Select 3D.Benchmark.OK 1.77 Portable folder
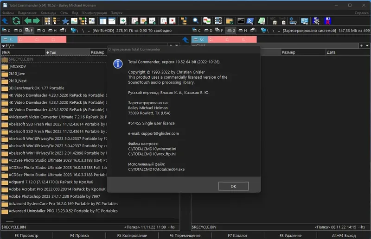This screenshot has width=371, height=239. [54, 88]
